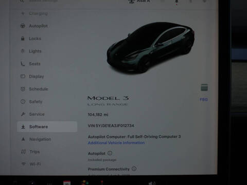Open the Schedule settings
The width and height of the screenshot is (247, 185).
click(34, 89)
